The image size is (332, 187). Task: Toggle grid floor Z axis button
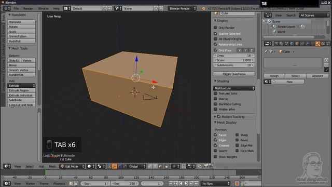(251, 50)
